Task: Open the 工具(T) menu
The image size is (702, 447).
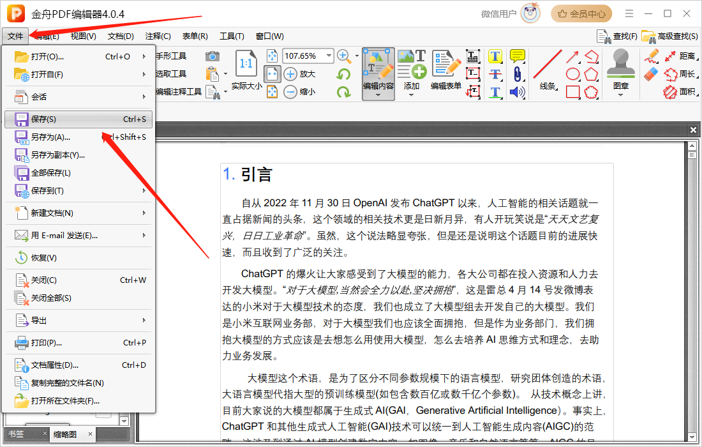Action: click(x=232, y=36)
